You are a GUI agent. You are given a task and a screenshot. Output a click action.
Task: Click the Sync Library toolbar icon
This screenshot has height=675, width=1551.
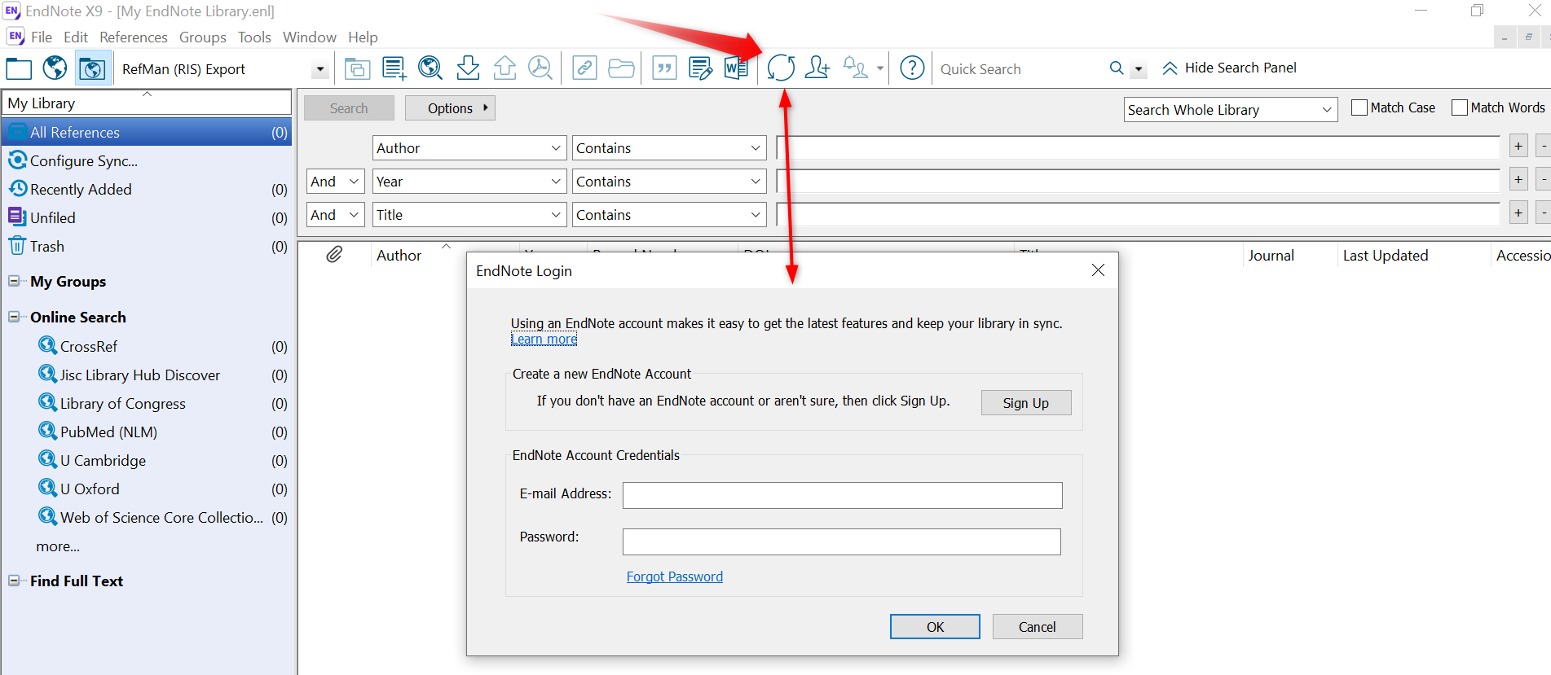[780, 68]
